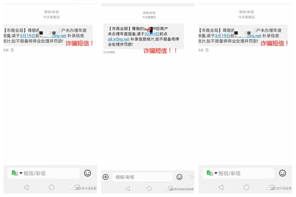
Task: Select 短信/彩信 header label in left screenshot
Action: point(52,12)
